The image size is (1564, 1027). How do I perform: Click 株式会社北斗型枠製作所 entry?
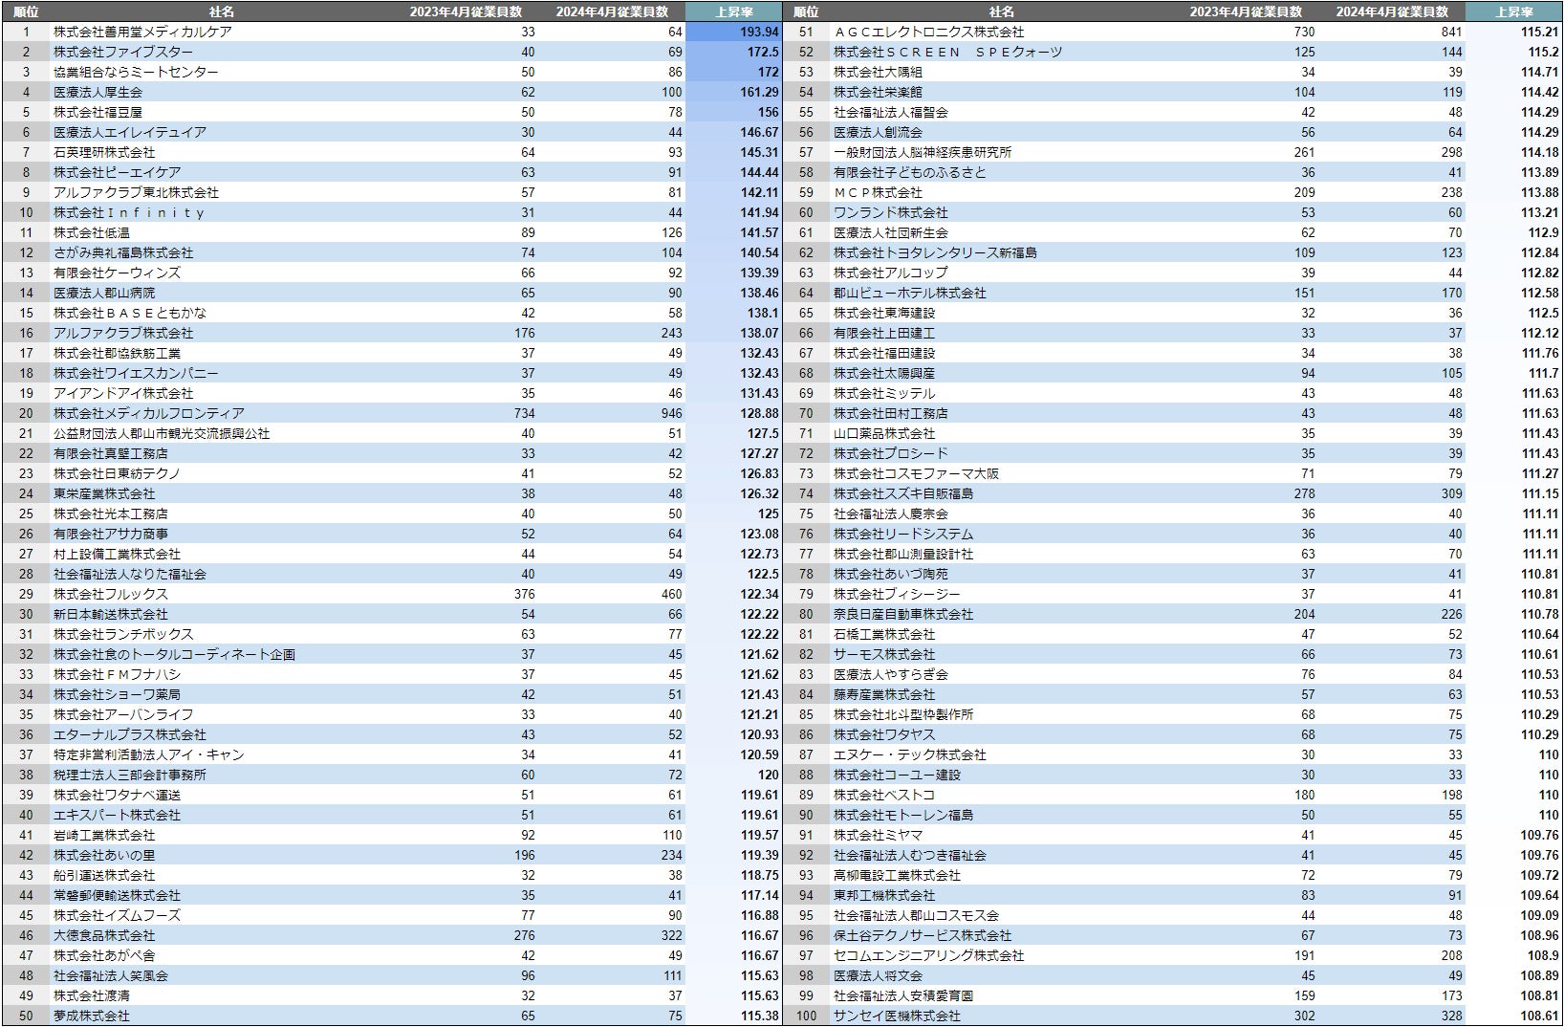[x=903, y=714]
